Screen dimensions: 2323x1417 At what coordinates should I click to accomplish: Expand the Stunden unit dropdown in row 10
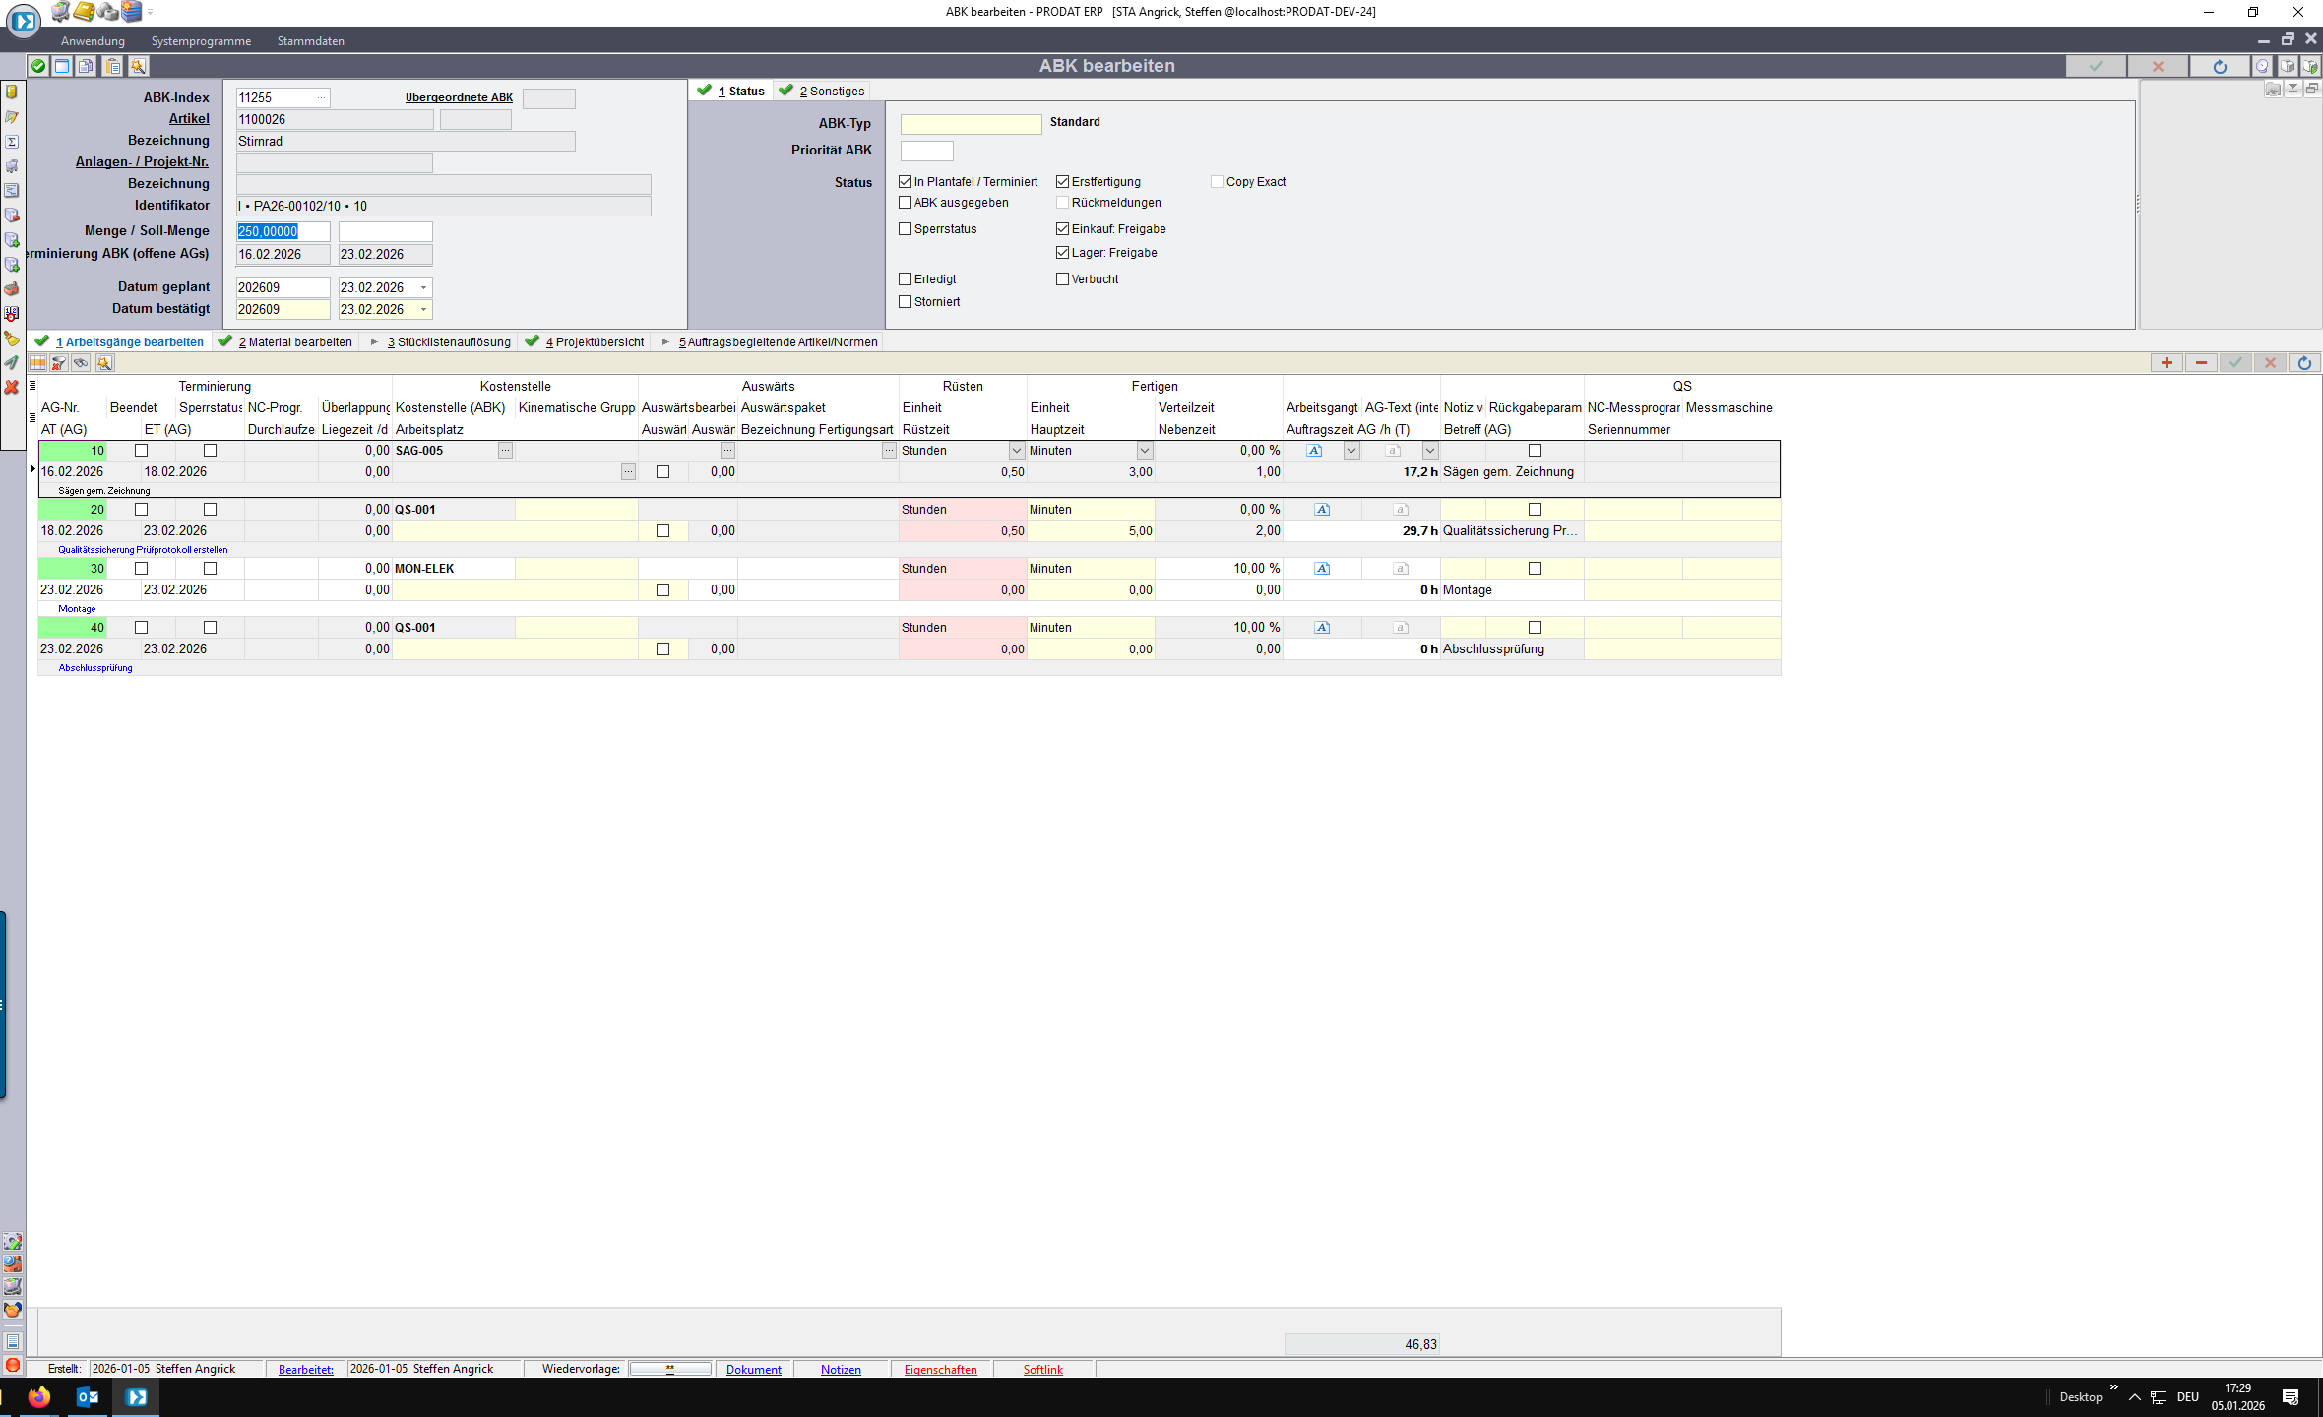1016,451
